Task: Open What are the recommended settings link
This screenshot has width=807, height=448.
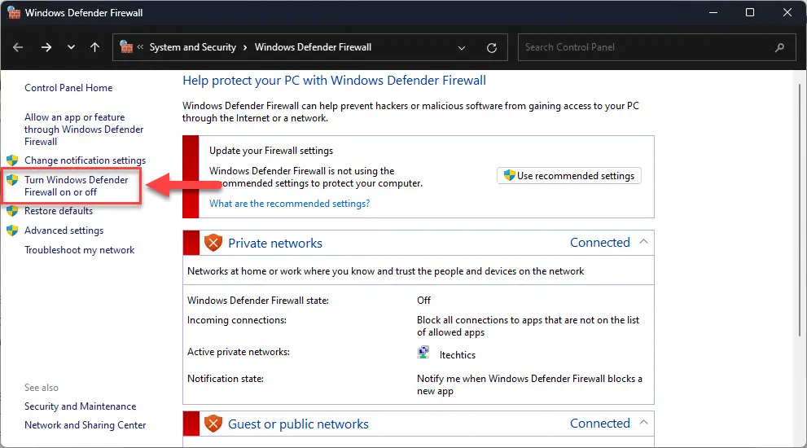Action: (289, 204)
